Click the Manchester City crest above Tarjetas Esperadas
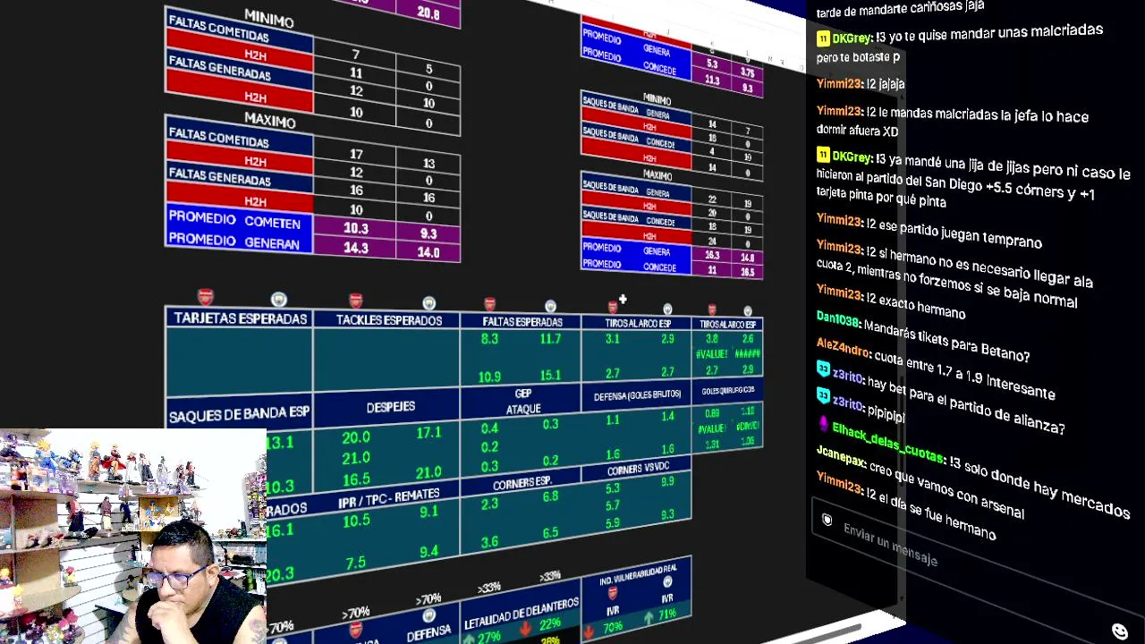Screen dimensions: 1145x644 (279, 299)
